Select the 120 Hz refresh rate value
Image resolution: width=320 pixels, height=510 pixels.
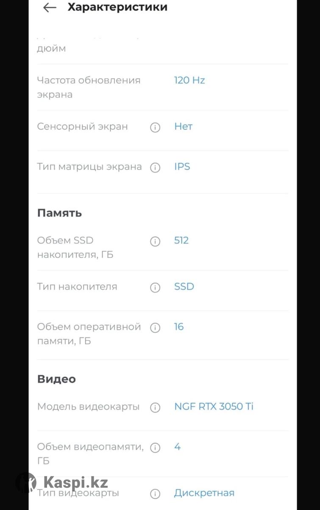coord(189,80)
